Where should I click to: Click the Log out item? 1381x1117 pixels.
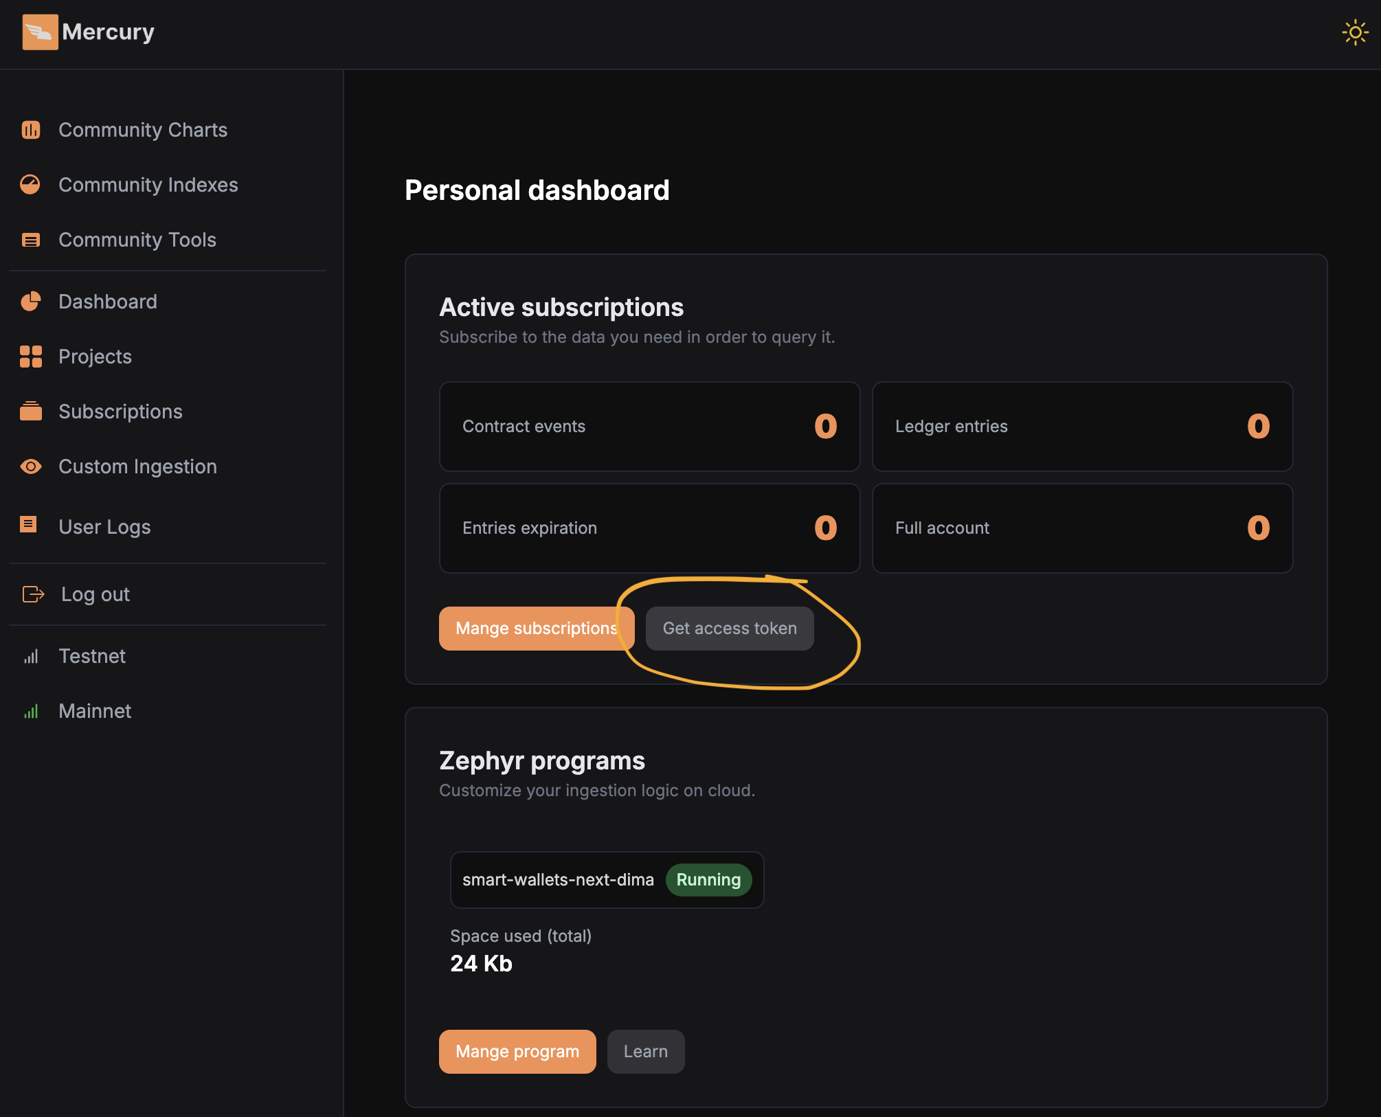click(x=96, y=593)
